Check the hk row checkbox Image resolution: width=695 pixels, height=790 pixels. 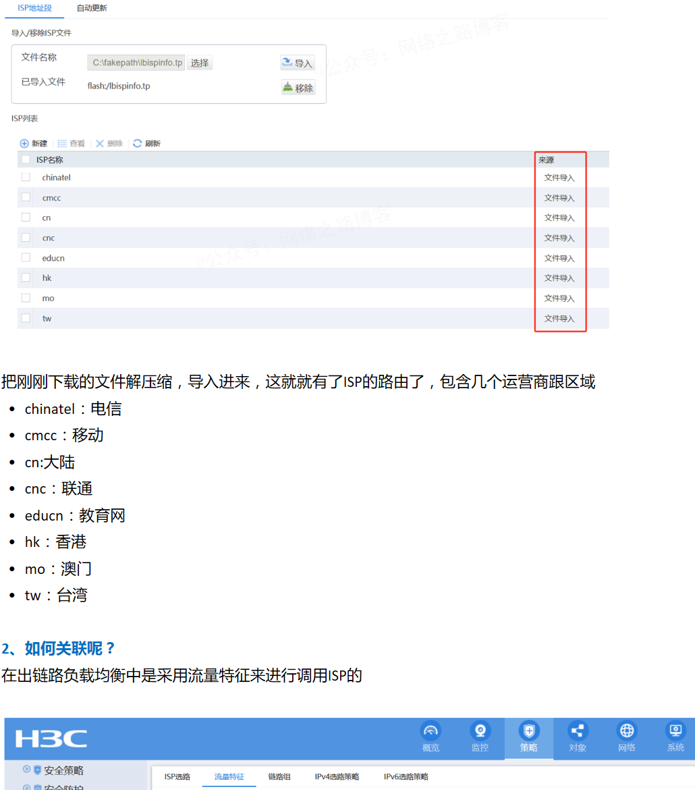tap(26, 278)
